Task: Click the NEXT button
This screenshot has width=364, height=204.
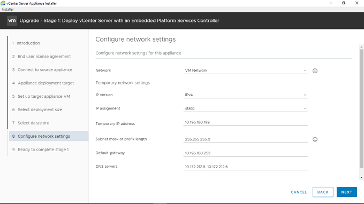Action: coord(346,192)
